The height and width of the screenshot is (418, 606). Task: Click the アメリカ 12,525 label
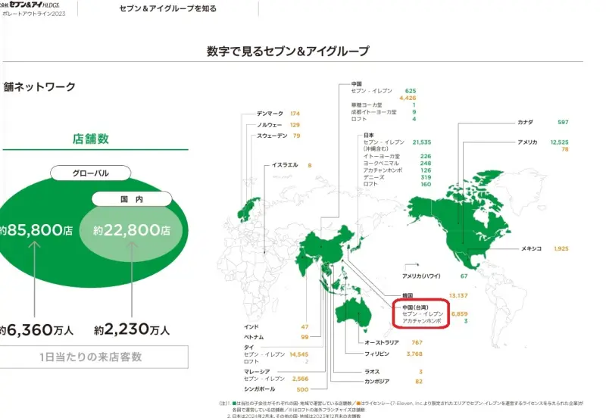(x=543, y=142)
